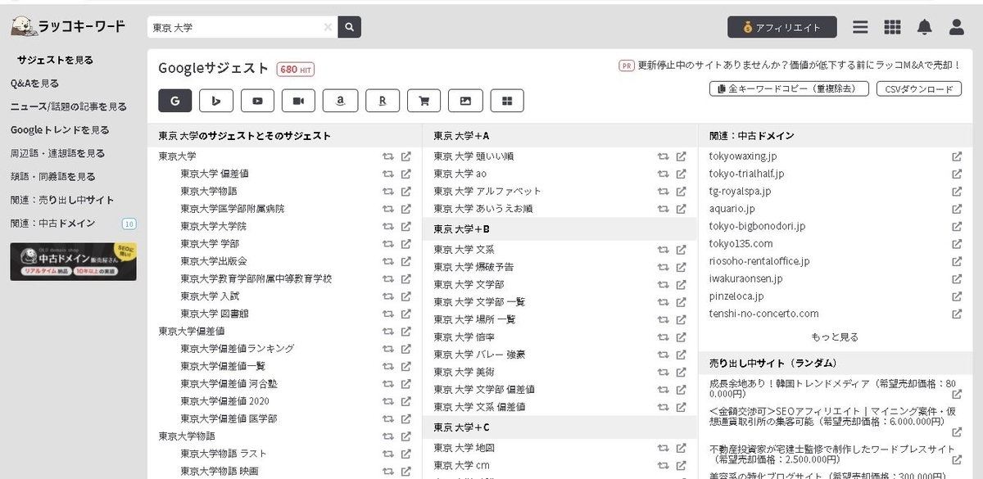Open the user account icon
The image size is (983, 479).
(x=957, y=27)
